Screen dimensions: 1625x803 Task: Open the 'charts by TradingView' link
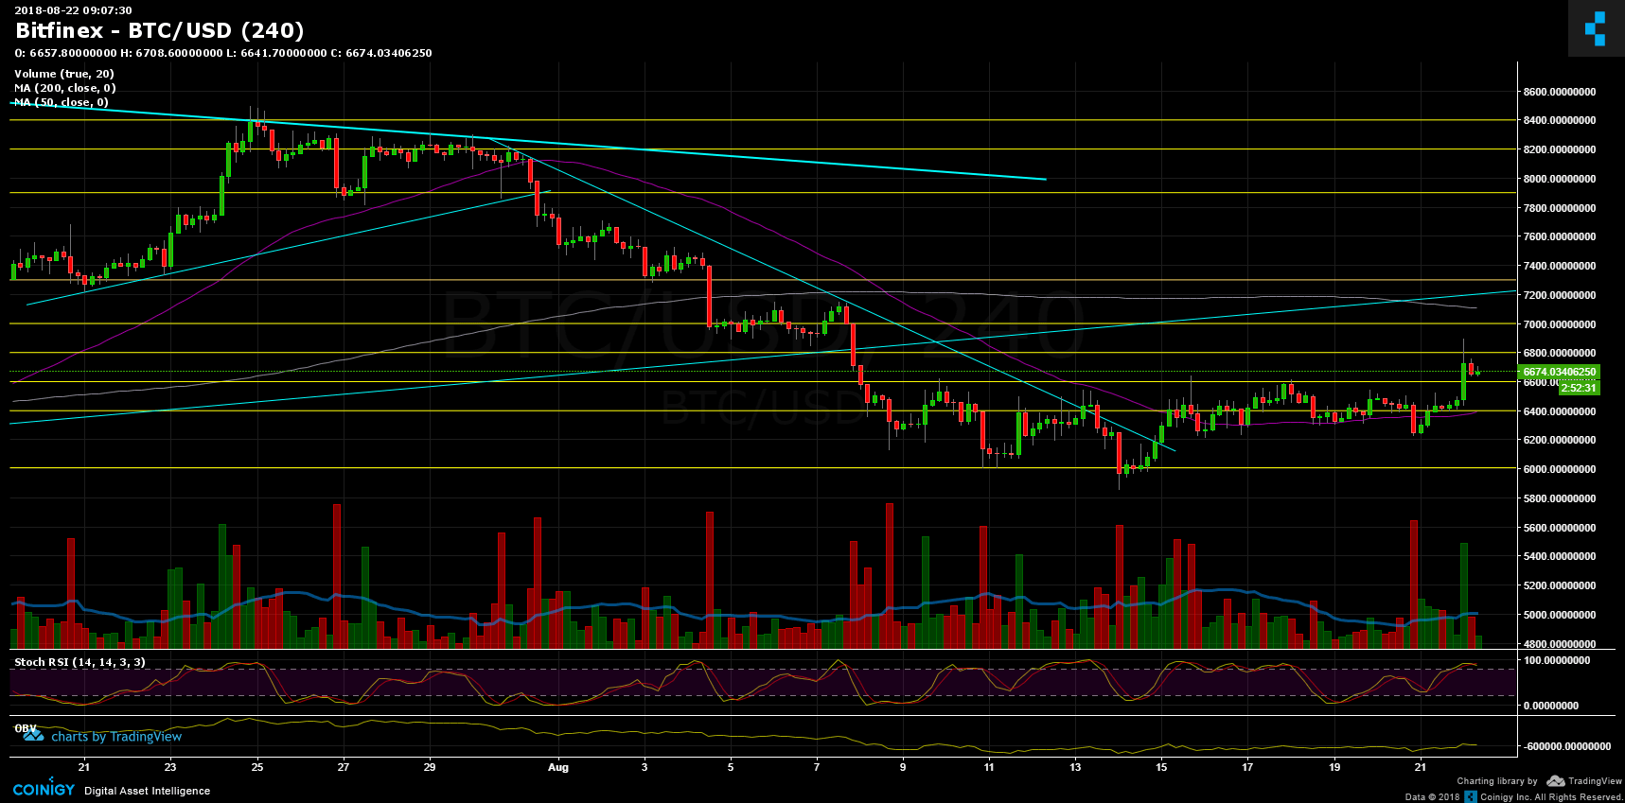pos(116,737)
